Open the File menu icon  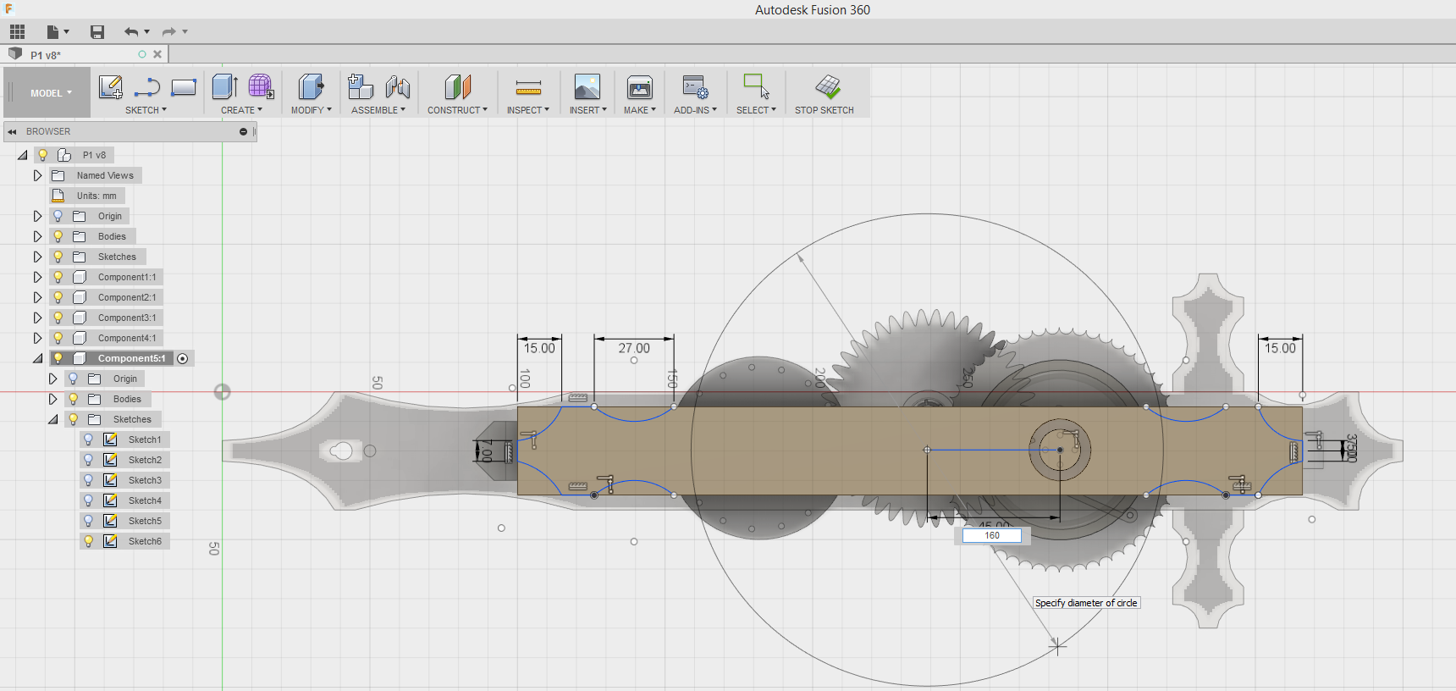53,32
